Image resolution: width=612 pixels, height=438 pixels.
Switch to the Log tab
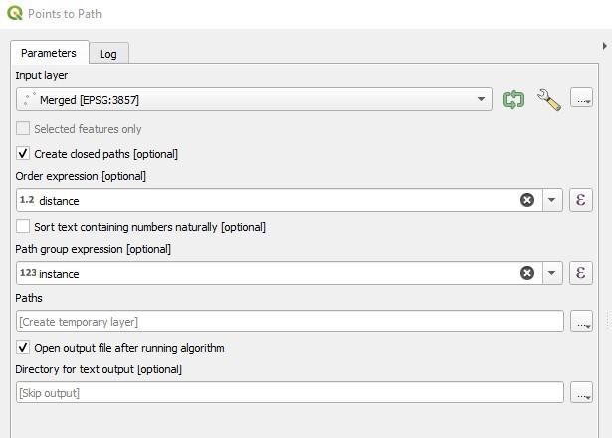(108, 54)
